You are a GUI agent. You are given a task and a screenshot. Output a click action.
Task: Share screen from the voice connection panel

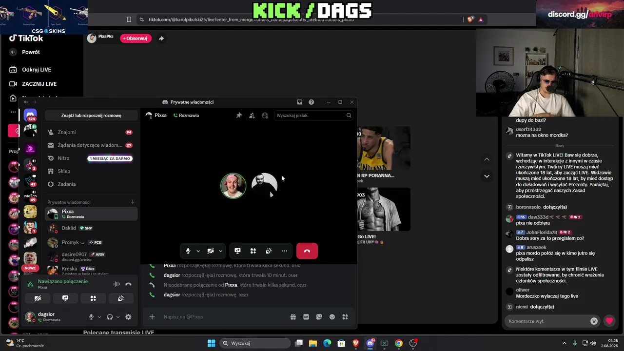[65, 298]
